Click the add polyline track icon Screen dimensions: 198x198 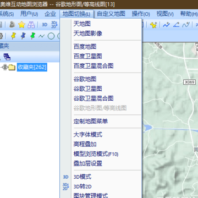pyautogui.click(x=166, y=25)
